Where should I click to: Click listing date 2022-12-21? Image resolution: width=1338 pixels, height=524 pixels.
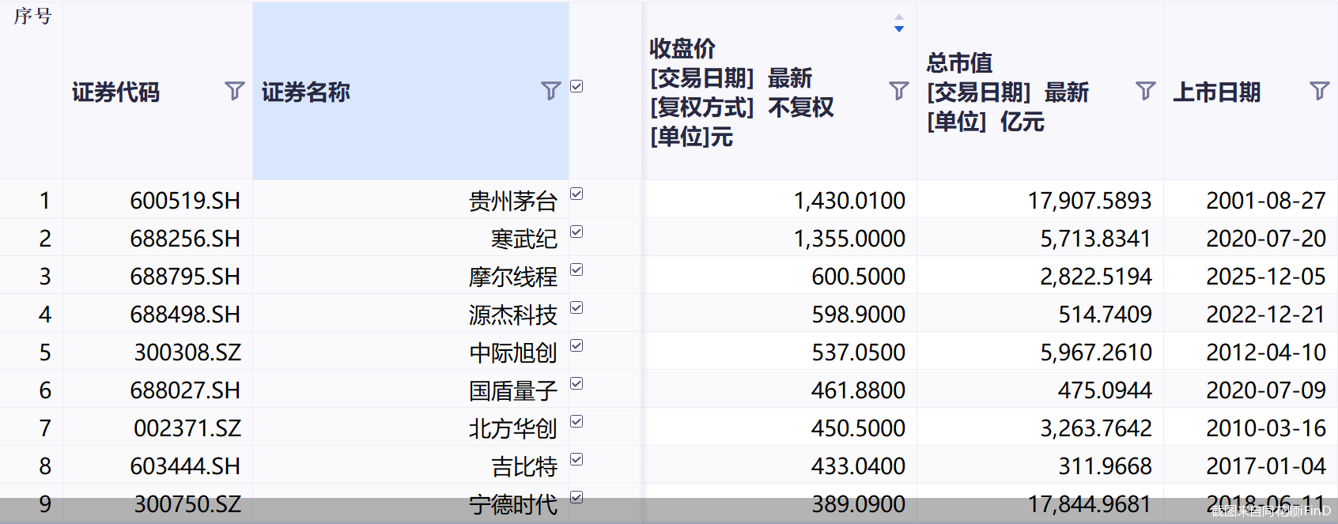pos(1266,315)
